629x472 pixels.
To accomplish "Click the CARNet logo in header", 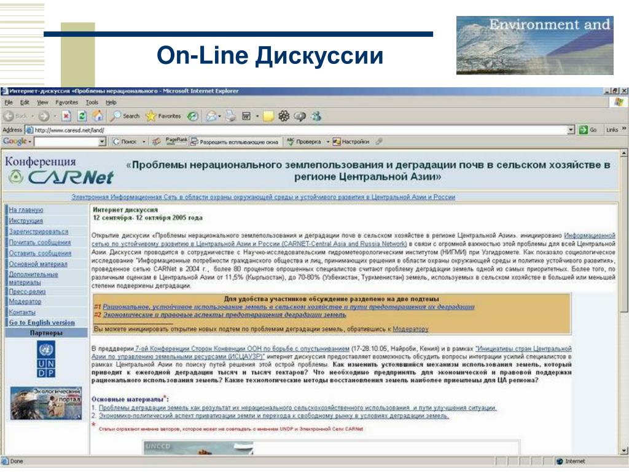I will [61, 177].
